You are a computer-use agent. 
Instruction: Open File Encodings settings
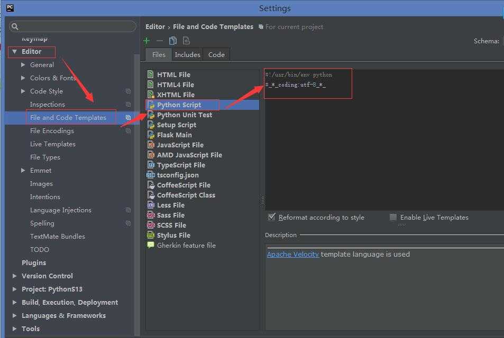pos(52,130)
